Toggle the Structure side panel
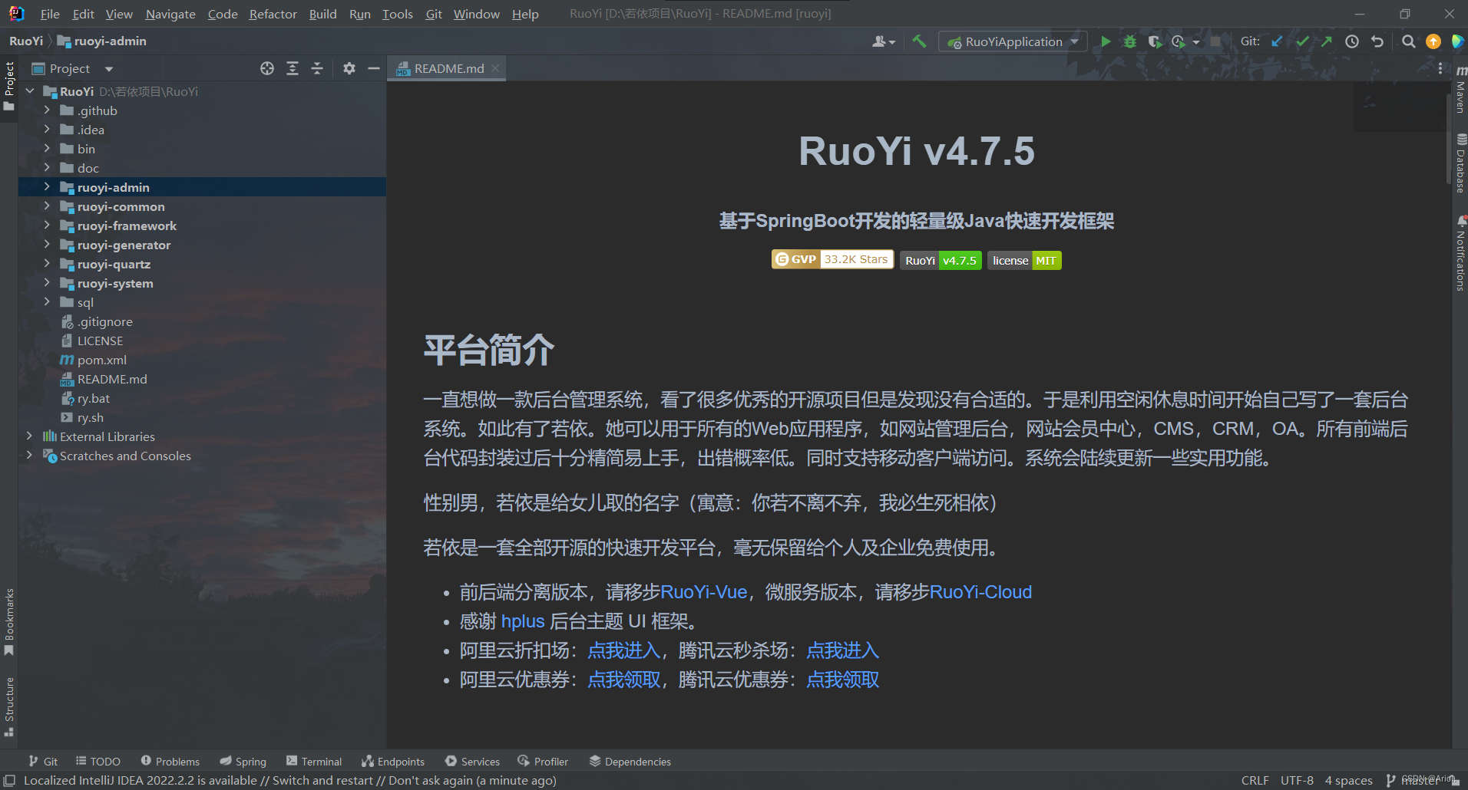 tap(9, 706)
